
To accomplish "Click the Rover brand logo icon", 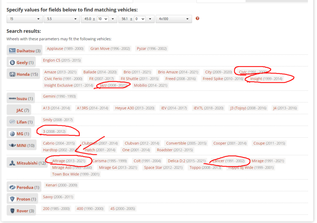I will point(12,211).
